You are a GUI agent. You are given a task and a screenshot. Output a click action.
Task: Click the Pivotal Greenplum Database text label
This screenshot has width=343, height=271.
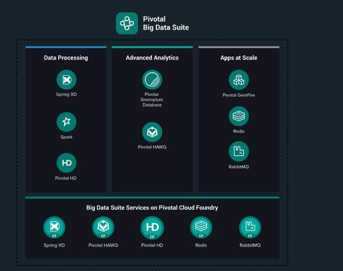coord(152,100)
